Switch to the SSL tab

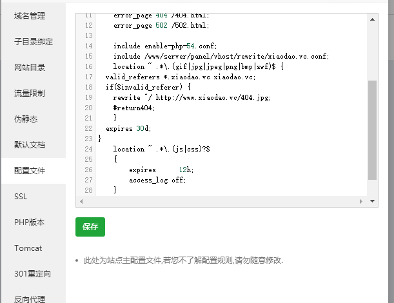(x=21, y=196)
